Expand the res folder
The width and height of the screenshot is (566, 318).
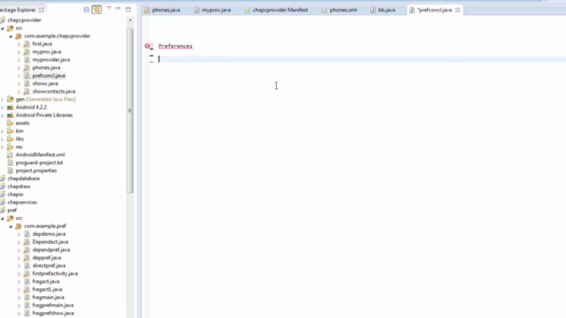[x=3, y=148]
